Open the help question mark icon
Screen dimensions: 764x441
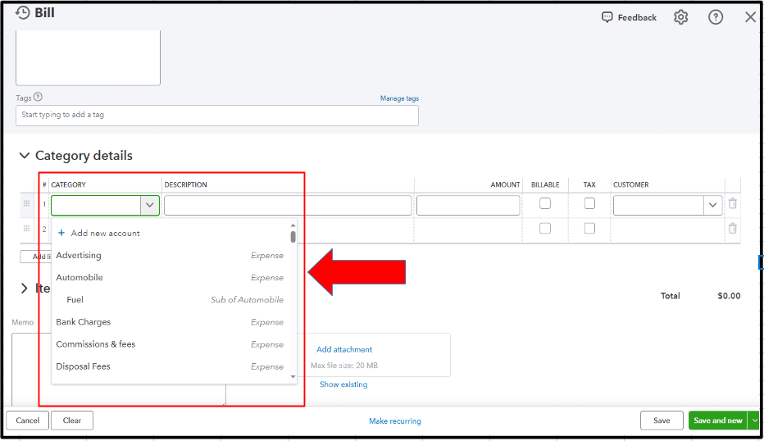(716, 17)
